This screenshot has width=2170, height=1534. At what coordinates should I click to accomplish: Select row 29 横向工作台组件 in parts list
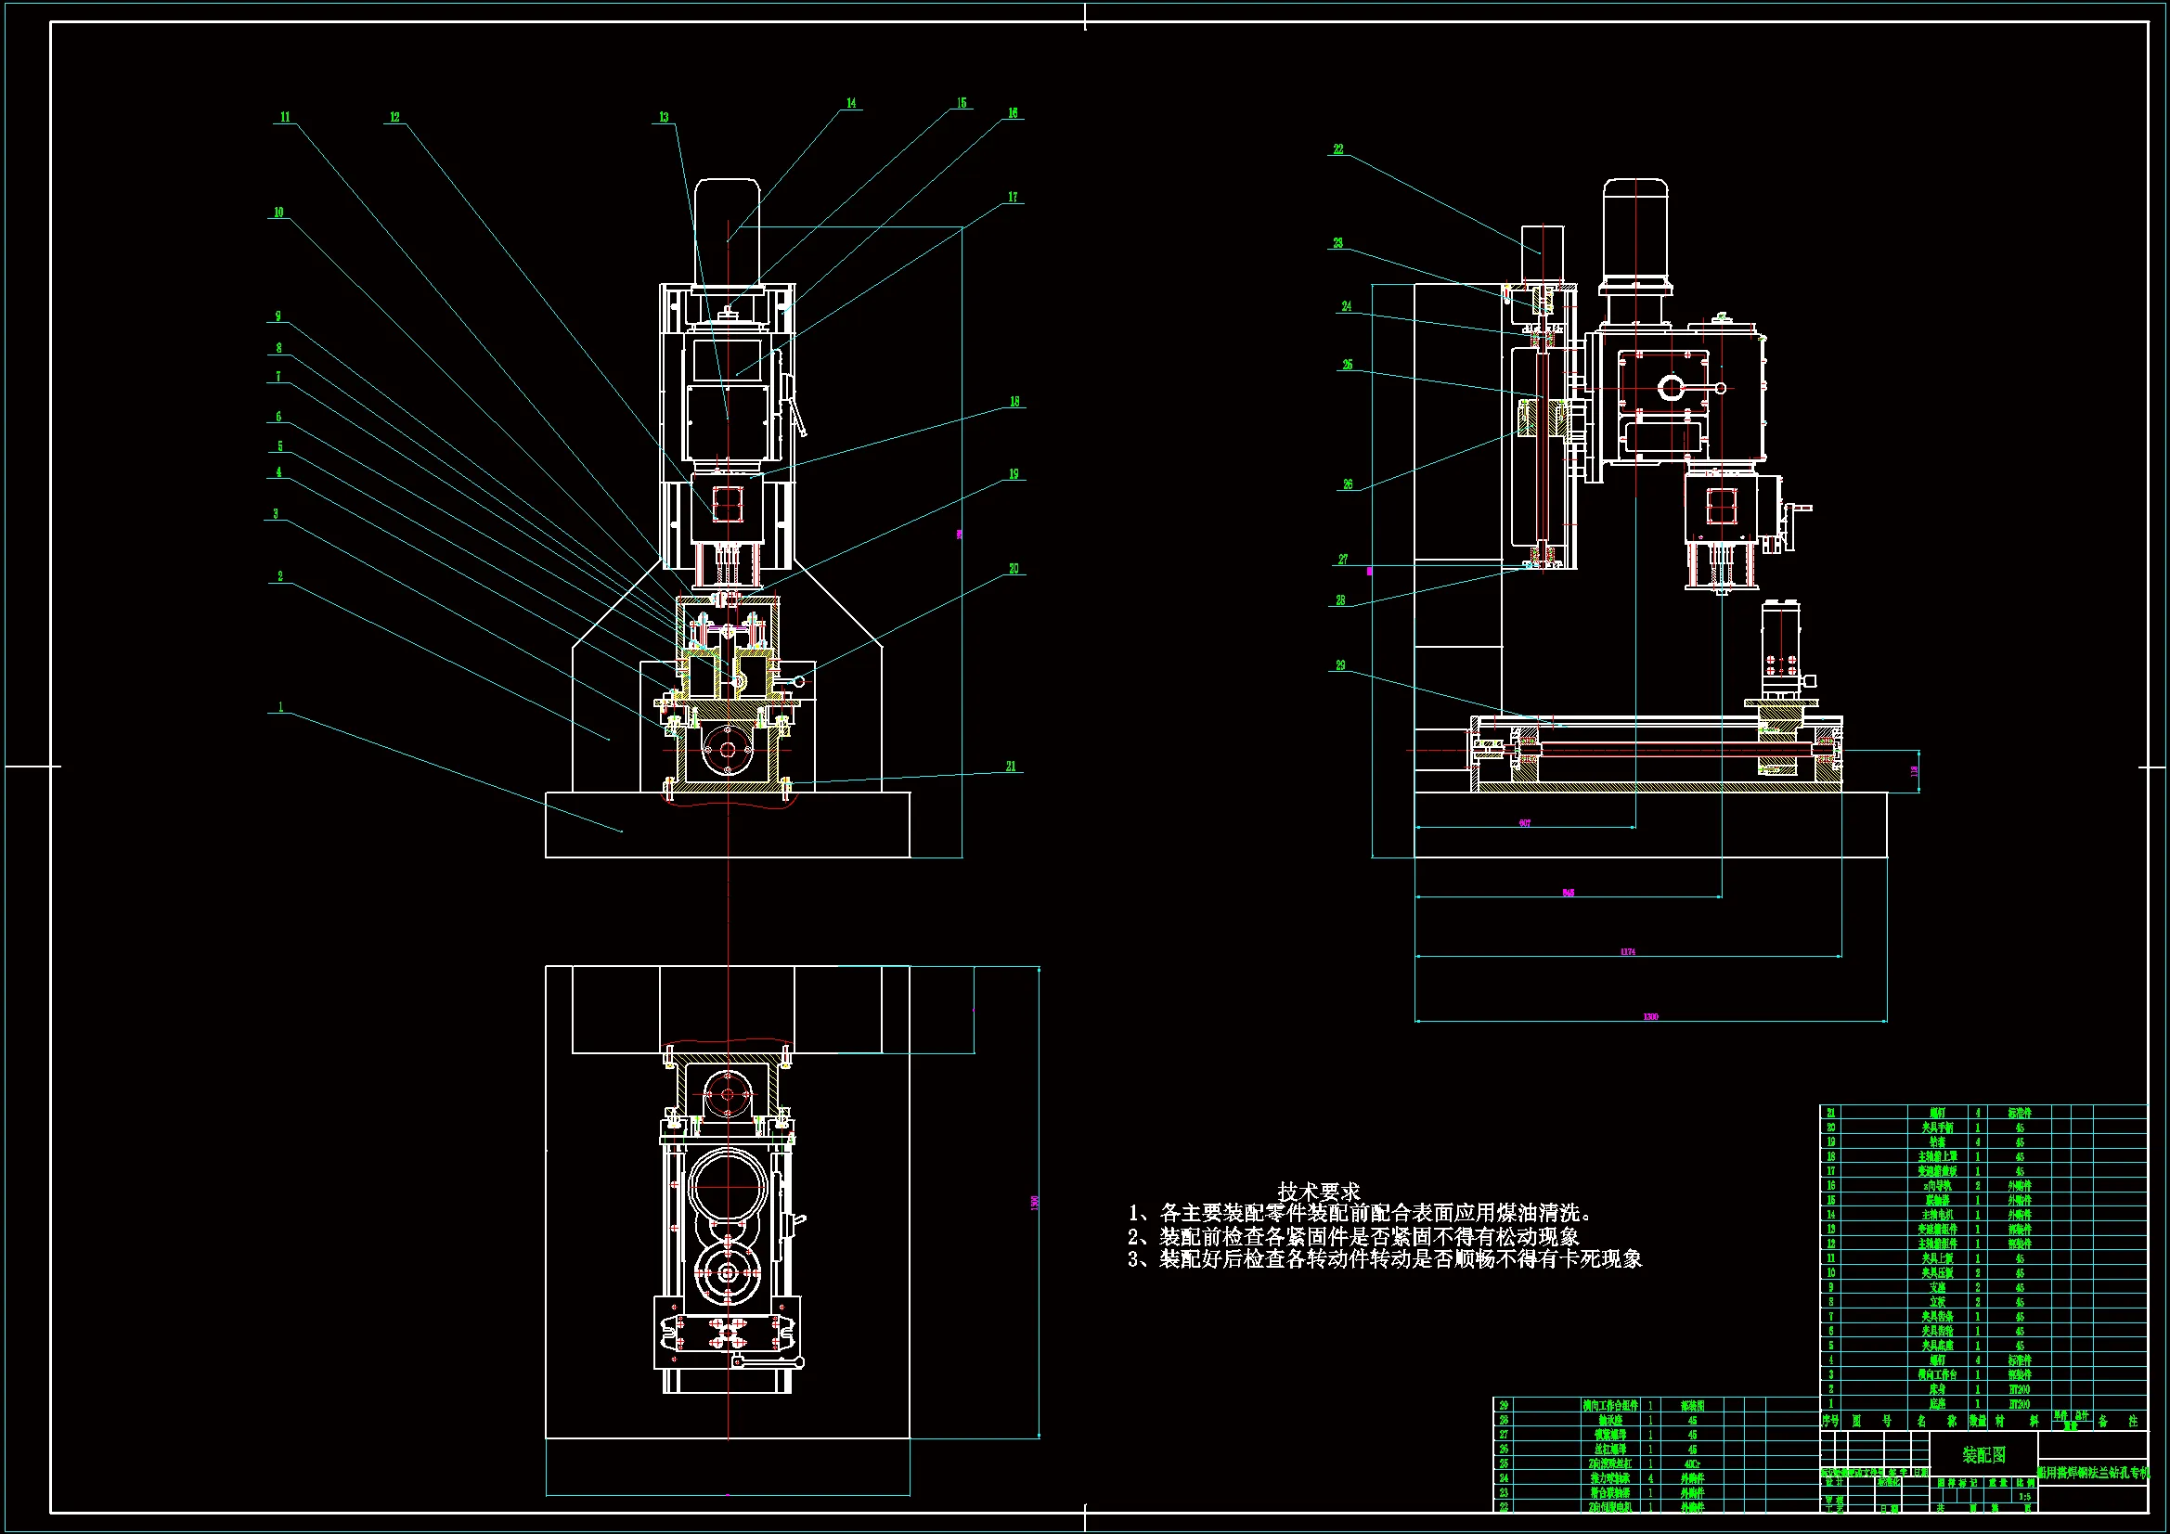coord(1610,1405)
